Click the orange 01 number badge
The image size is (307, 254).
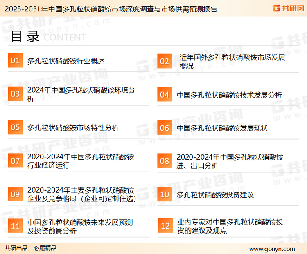tap(15, 60)
